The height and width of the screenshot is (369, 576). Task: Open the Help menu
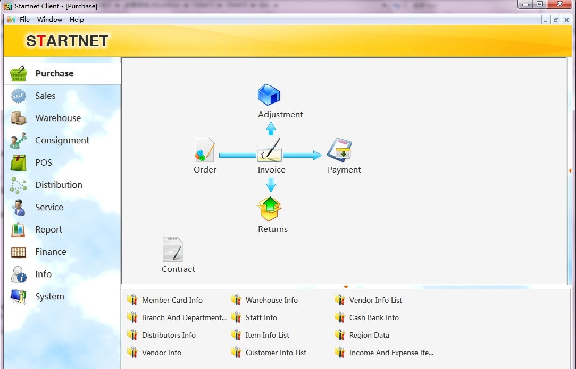pos(77,20)
